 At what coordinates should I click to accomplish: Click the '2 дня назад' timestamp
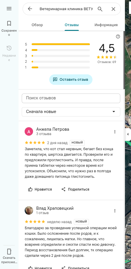[57, 143]
